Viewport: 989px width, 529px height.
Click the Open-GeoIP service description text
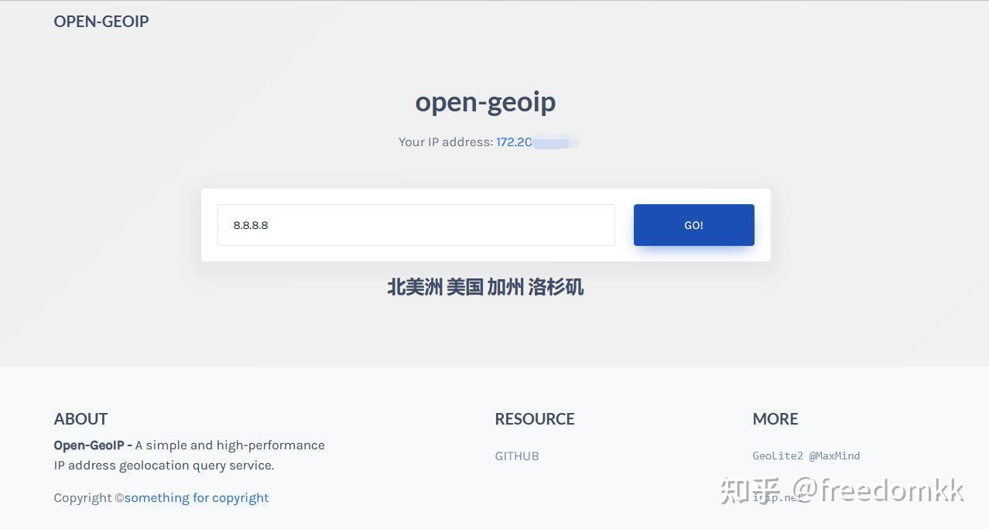pyautogui.click(x=189, y=455)
